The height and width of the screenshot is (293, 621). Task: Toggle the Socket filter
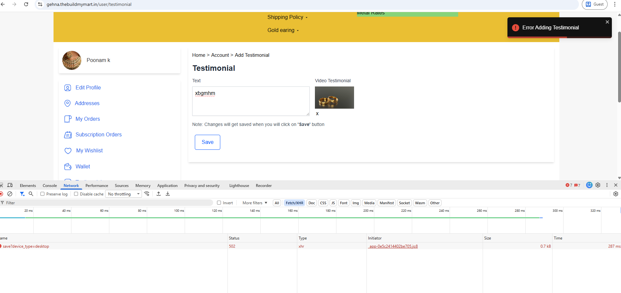(404, 203)
